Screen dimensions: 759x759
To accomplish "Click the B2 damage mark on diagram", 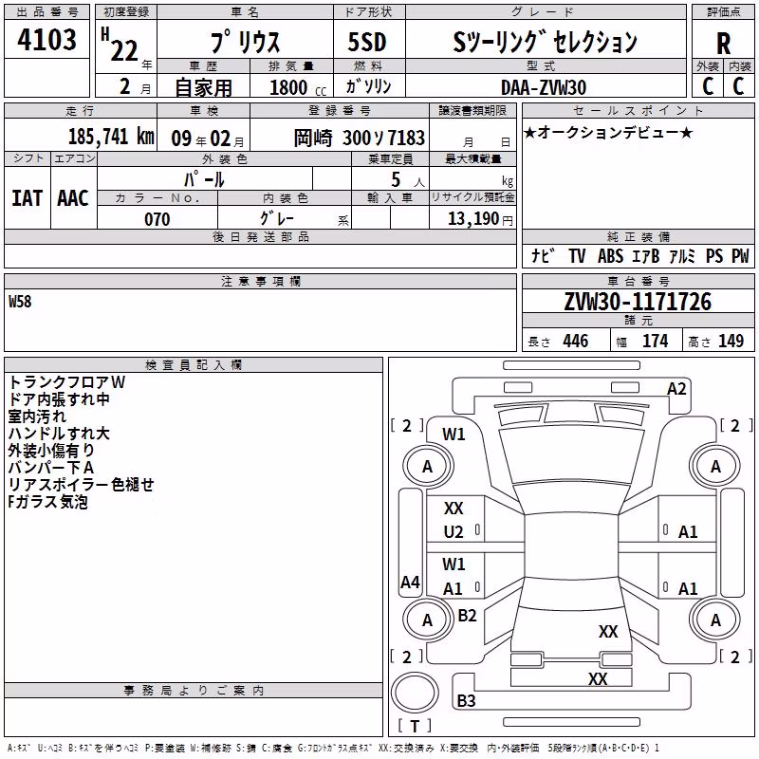I will [467, 616].
